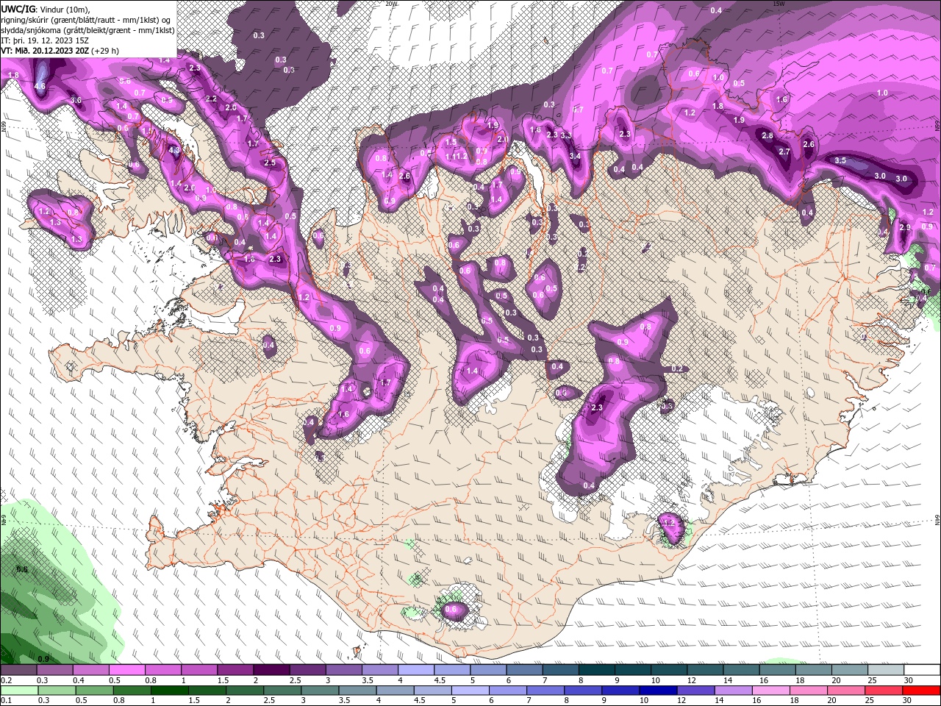
Task: Click the '15W' longitude label
Action: tap(779, 4)
